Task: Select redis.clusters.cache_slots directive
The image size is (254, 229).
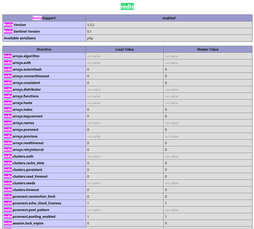Action: coord(24,163)
